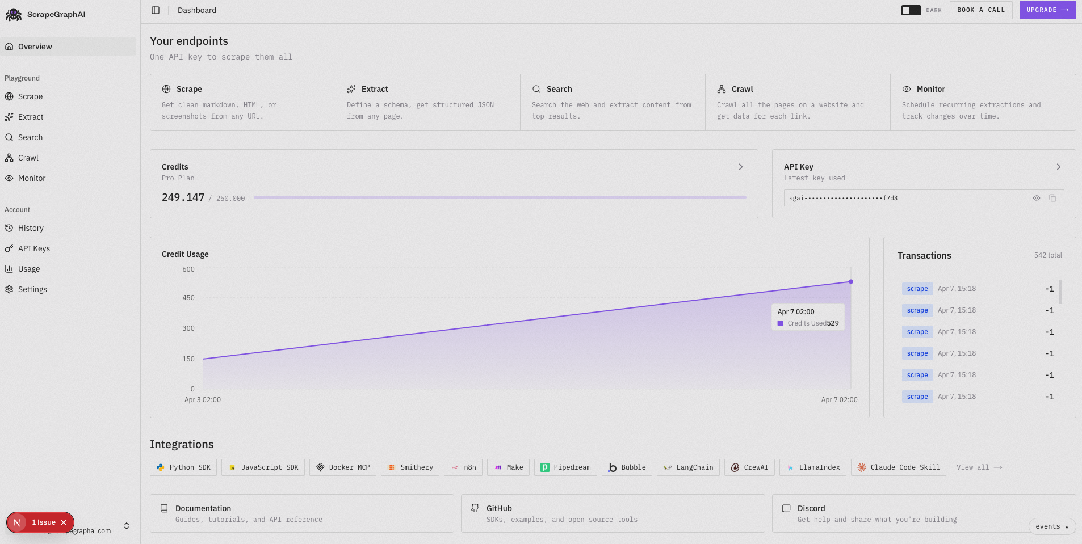Click the Credits Used purple legend swatch
The height and width of the screenshot is (544, 1082).
781,323
